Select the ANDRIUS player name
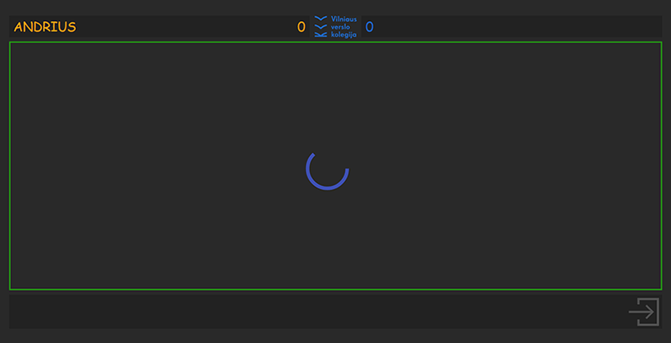Screen dimensions: 671x343 45,27
